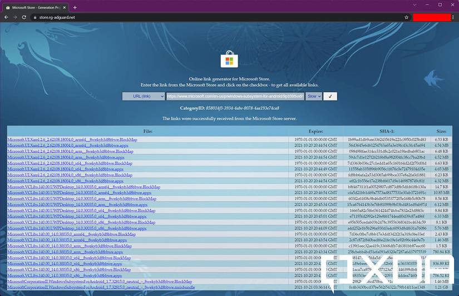Click the File: column header
The width and height of the screenshot is (459, 296).
148,131
